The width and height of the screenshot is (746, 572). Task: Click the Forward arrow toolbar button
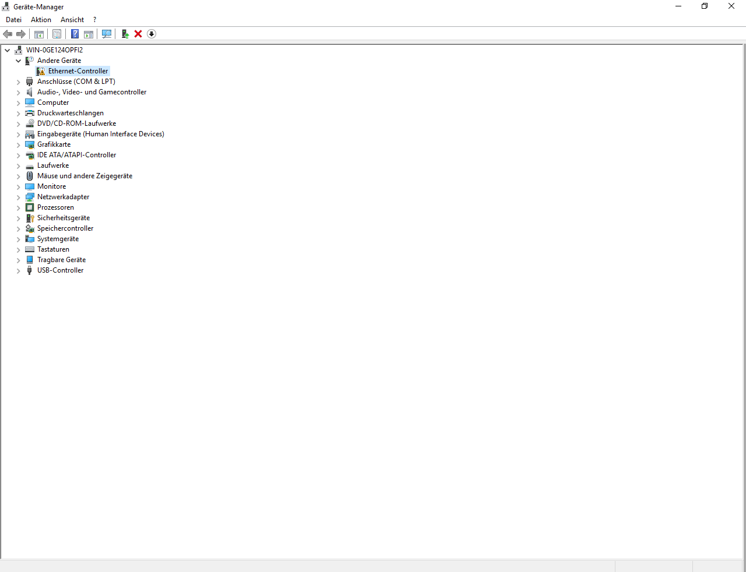tap(21, 34)
